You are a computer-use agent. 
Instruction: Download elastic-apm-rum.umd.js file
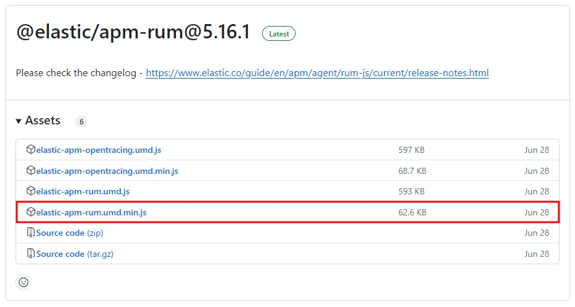click(x=82, y=191)
